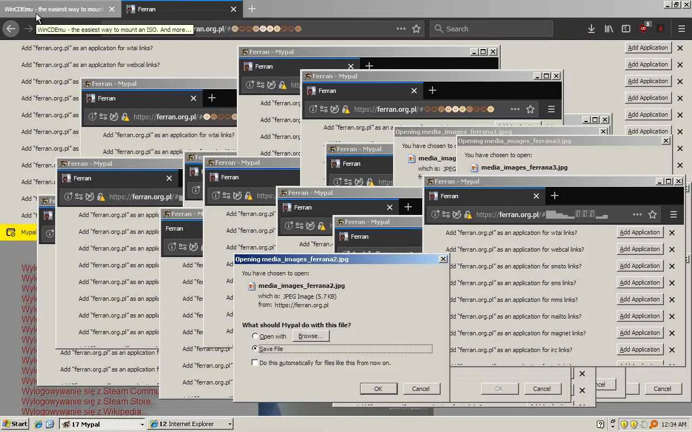The width and height of the screenshot is (692, 432).
Task: Click the red extension icon right of uBlock
Action: 661,29
